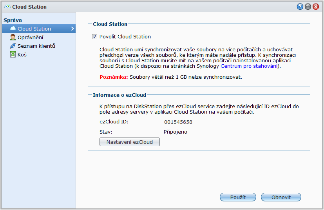Click the Nastavení ezCloud button

coord(130,142)
